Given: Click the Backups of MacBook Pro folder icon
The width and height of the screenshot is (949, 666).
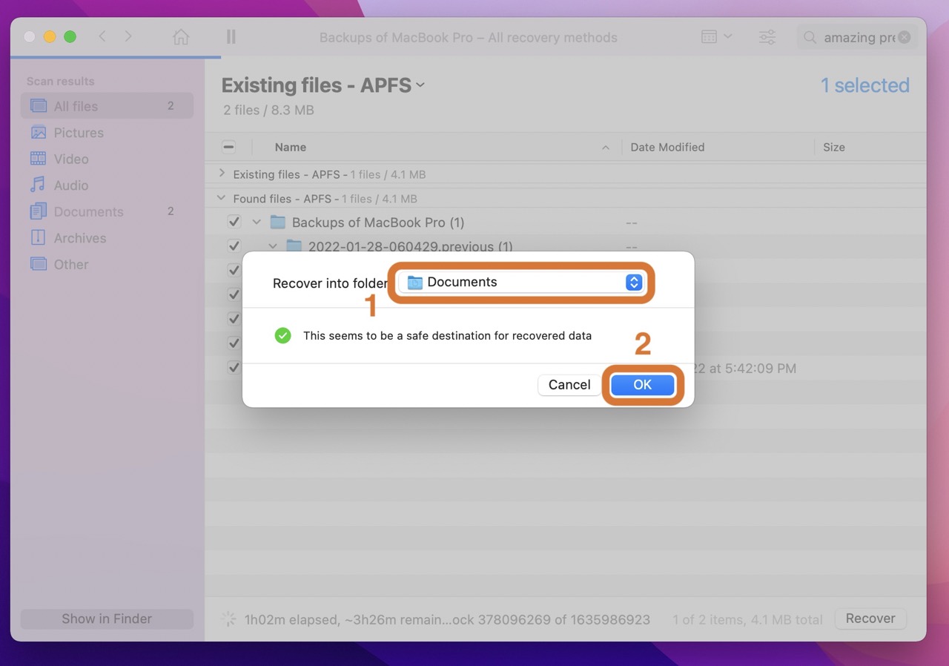Looking at the screenshot, I should click(x=278, y=222).
